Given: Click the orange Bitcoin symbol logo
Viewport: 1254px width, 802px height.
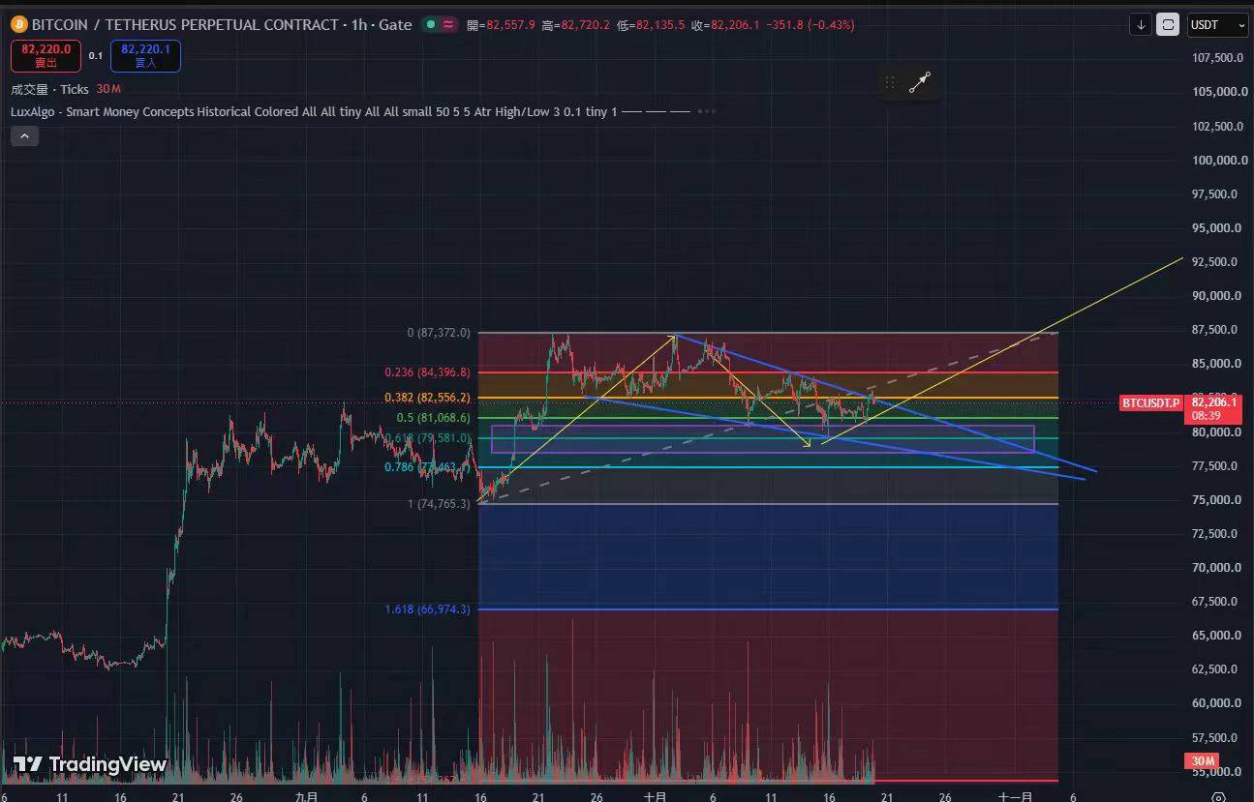Looking at the screenshot, I should 19,24.
